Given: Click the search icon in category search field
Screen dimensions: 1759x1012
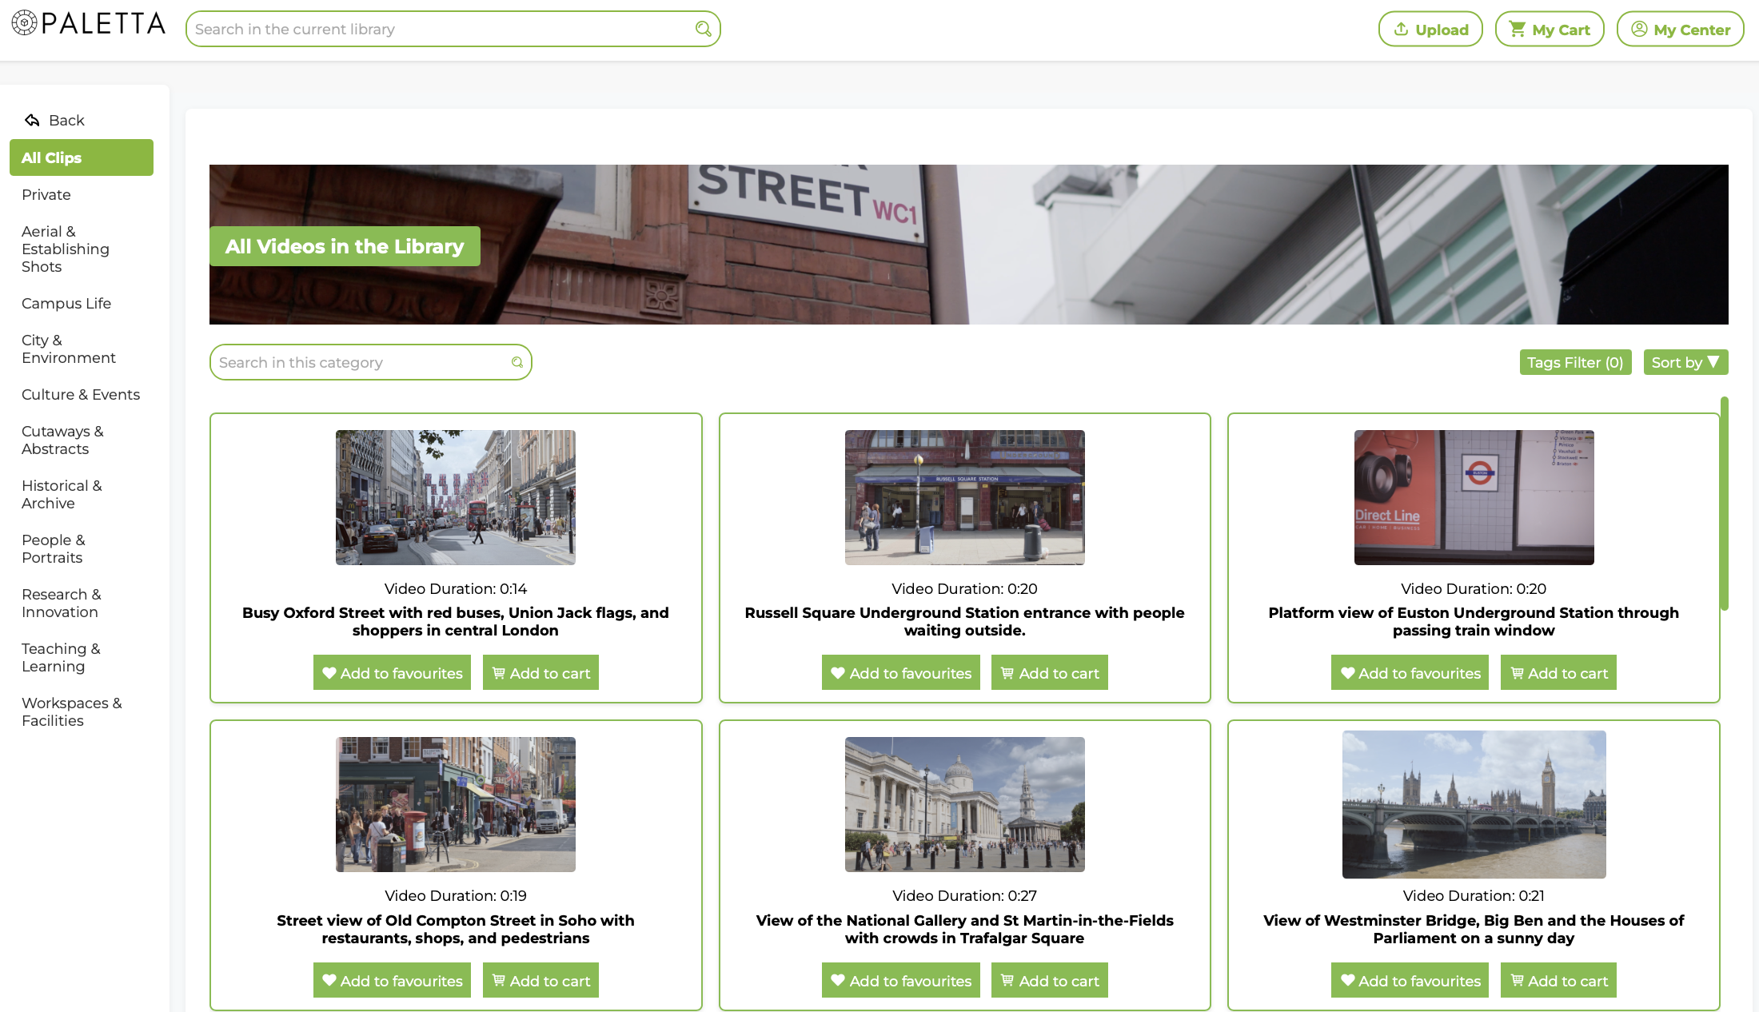Looking at the screenshot, I should coord(517,362).
